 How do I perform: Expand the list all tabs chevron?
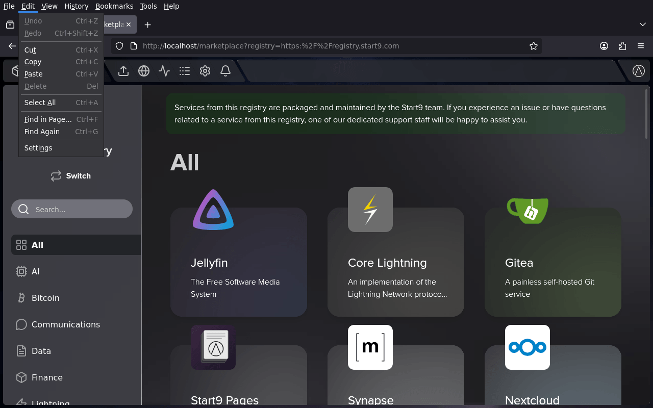tap(642, 24)
